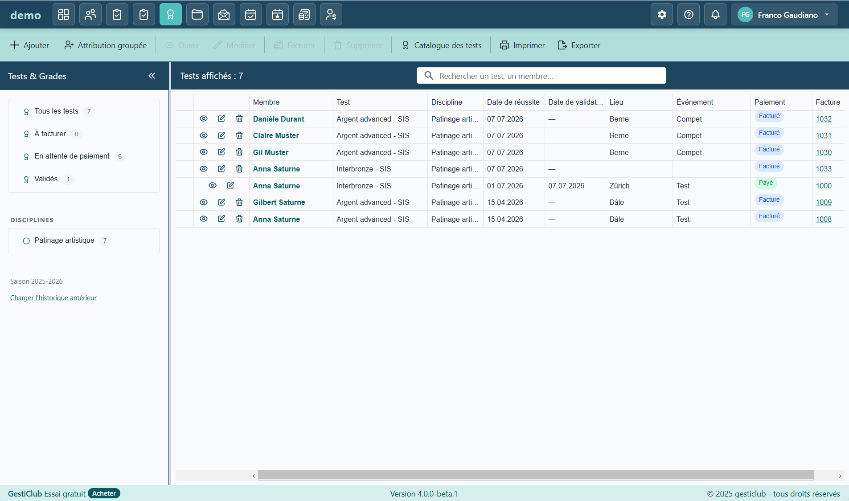The height and width of the screenshot is (501, 849).
Task: Click the right arrow of the horizontal scrollbar
Action: coord(840,476)
